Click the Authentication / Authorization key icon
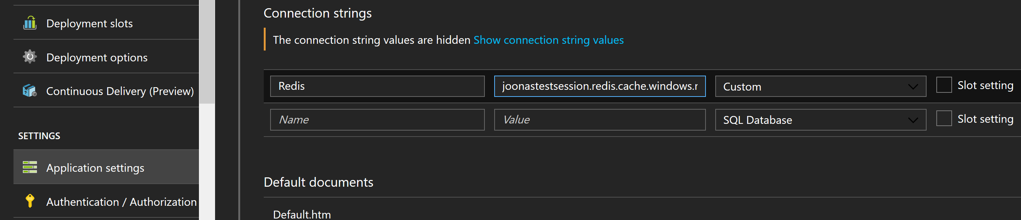The width and height of the screenshot is (1021, 220). 30,201
